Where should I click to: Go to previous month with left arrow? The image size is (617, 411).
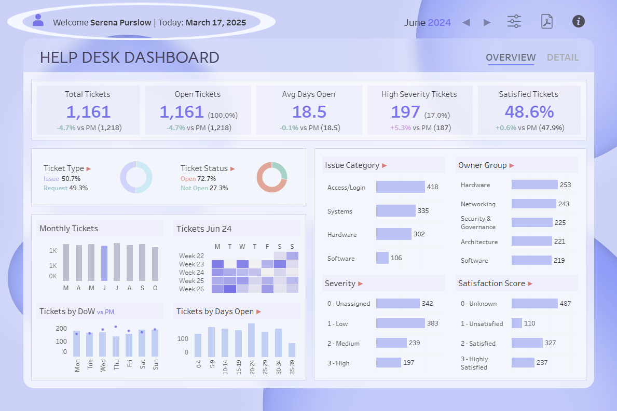[466, 22]
